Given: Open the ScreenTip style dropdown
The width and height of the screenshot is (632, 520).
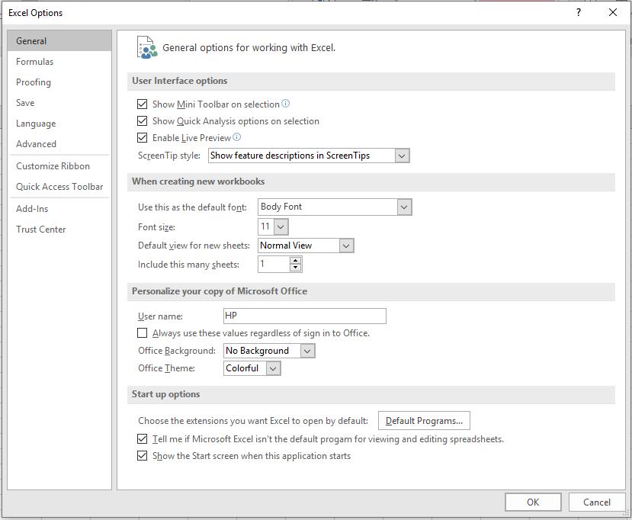Looking at the screenshot, I should [x=403, y=155].
